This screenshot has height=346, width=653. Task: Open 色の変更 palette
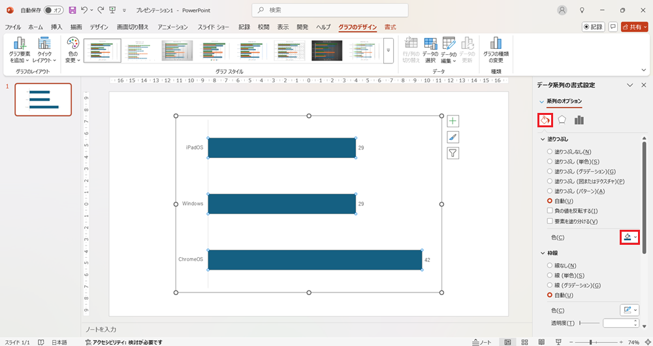[73, 50]
